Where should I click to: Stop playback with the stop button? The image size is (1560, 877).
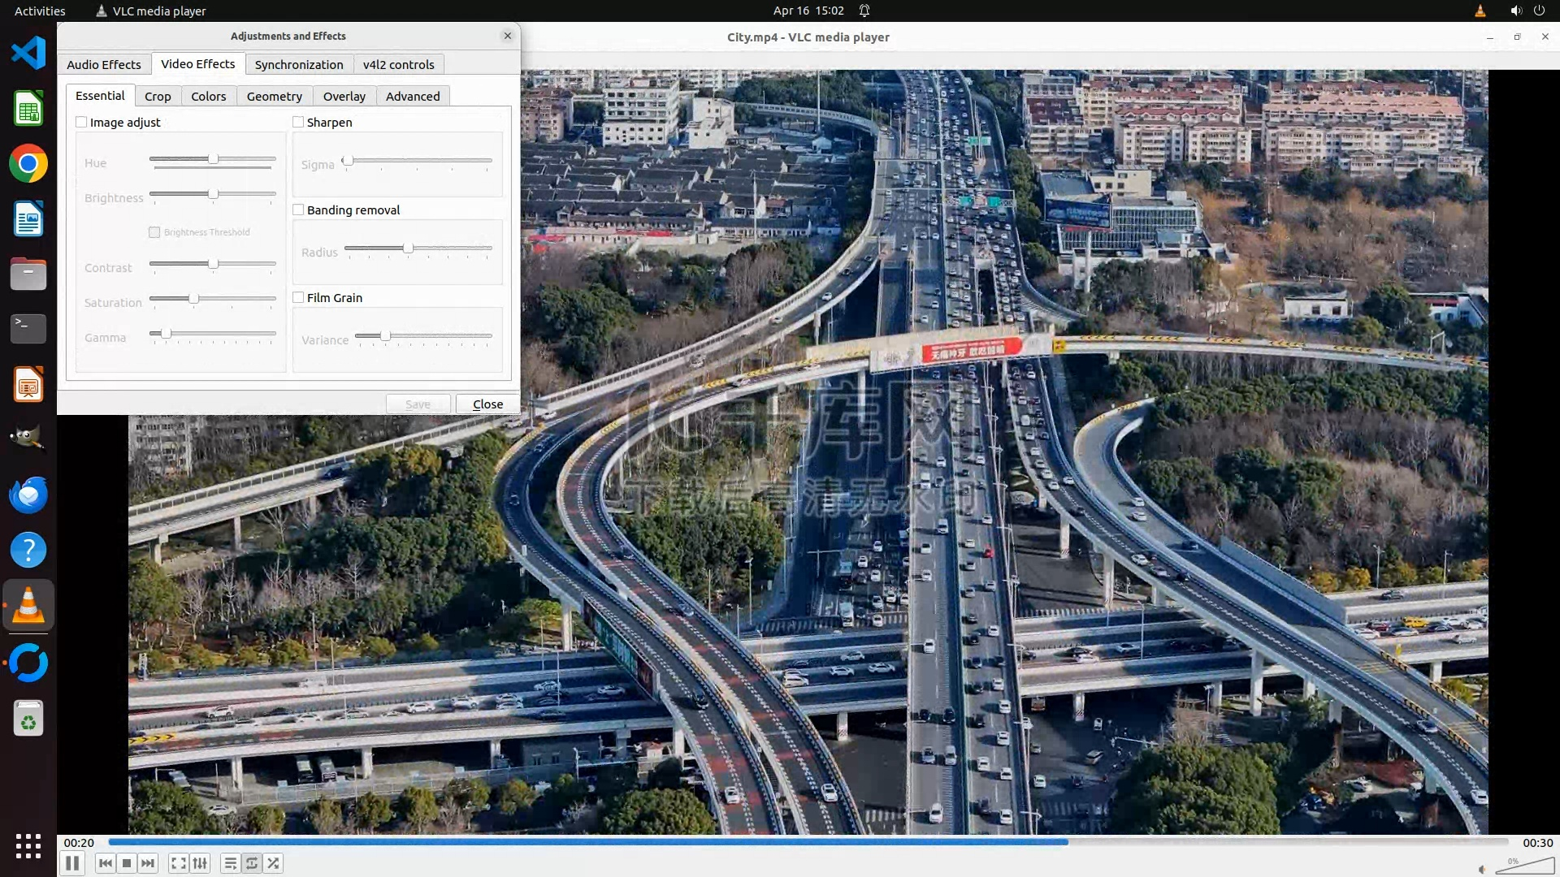coord(127,863)
